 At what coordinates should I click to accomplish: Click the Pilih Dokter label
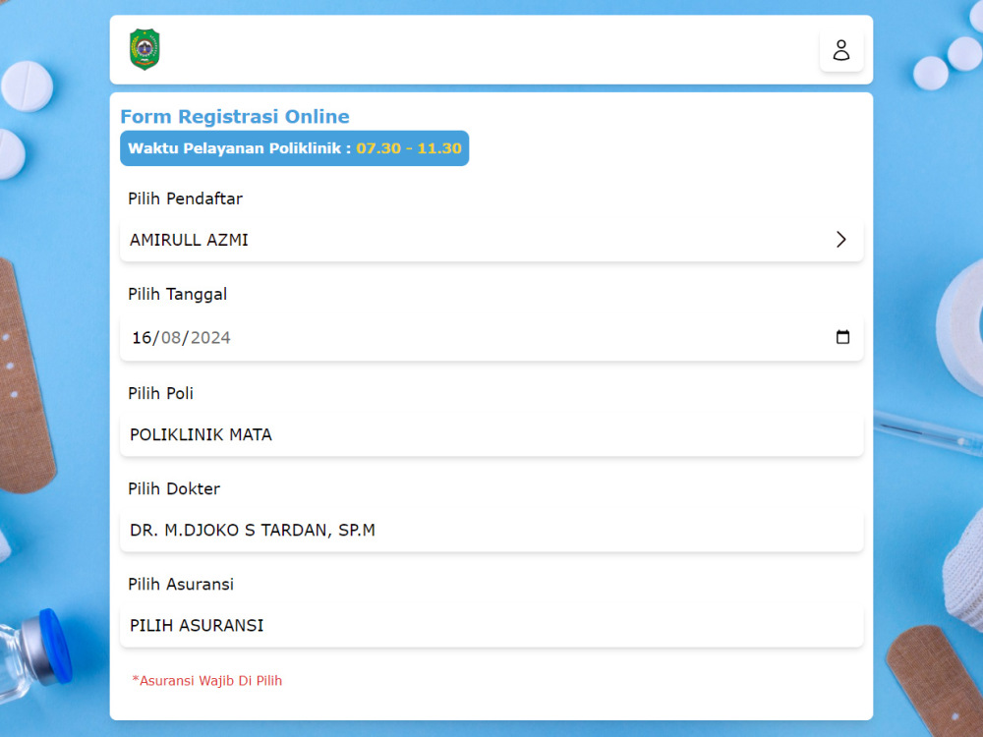pyautogui.click(x=174, y=488)
